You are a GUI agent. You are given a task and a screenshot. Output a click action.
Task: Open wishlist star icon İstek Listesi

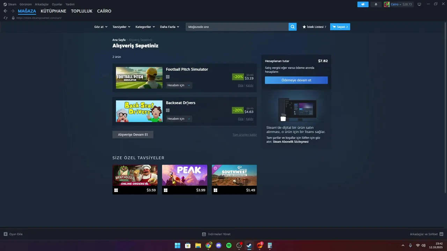click(314, 27)
